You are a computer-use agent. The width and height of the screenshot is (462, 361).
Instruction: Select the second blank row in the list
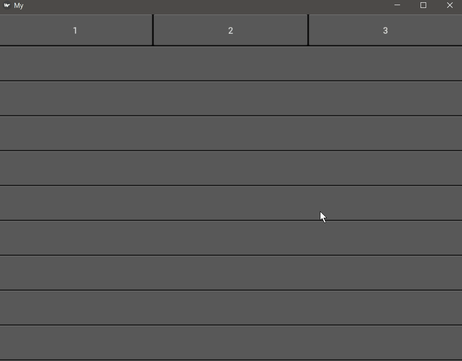231,99
